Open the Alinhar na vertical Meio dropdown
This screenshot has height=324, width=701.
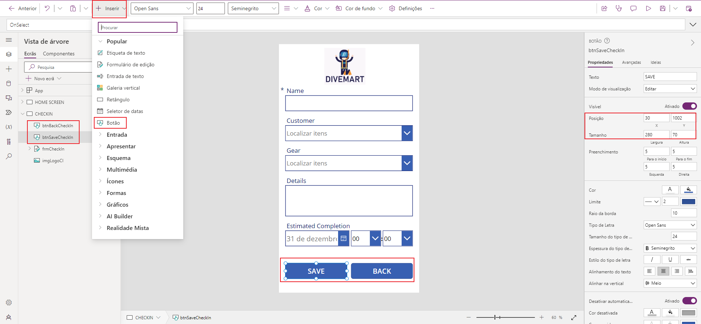670,283
